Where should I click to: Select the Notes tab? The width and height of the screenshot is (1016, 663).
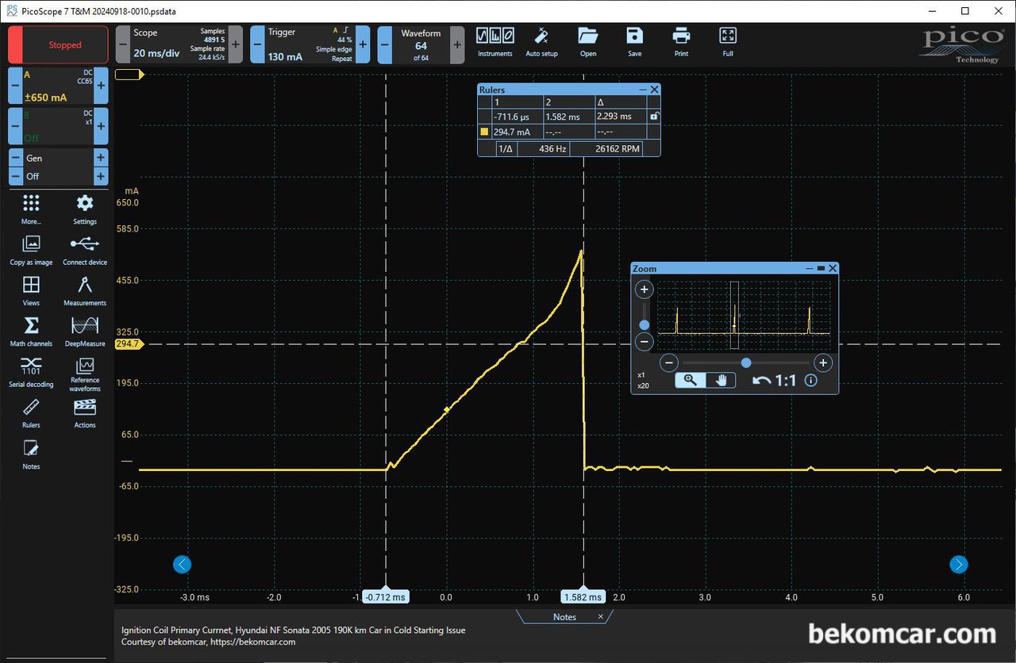tap(564, 617)
